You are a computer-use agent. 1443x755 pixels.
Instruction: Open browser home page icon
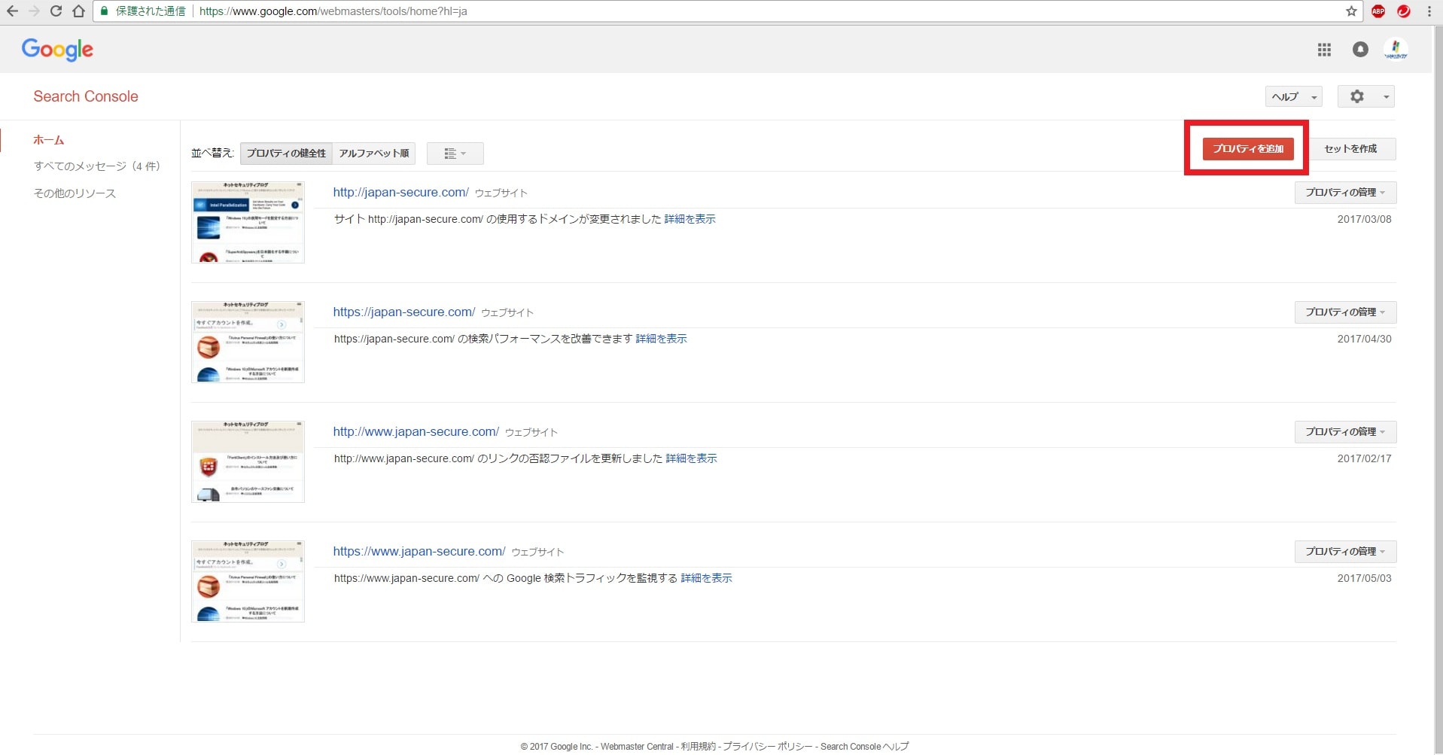tap(78, 11)
